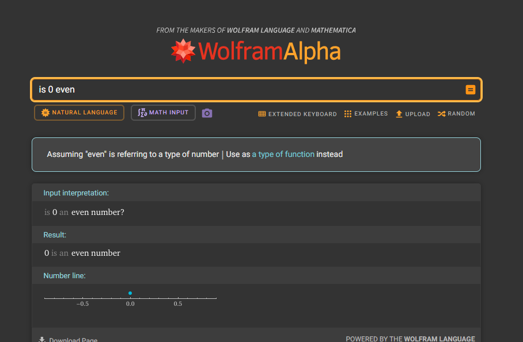This screenshot has height=342, width=523.
Task: Click the Random query option
Action: pos(456,114)
